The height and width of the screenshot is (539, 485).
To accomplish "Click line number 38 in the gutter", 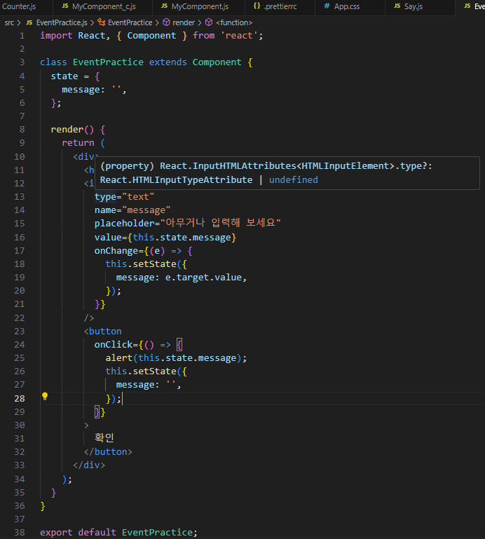I will (19, 533).
